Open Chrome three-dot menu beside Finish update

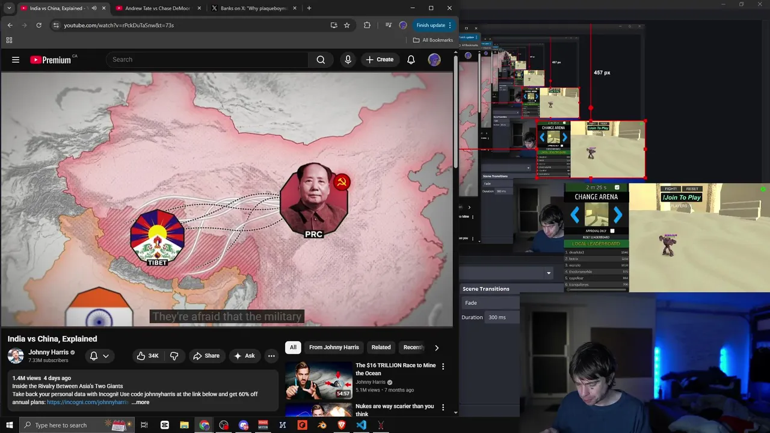tap(450, 25)
